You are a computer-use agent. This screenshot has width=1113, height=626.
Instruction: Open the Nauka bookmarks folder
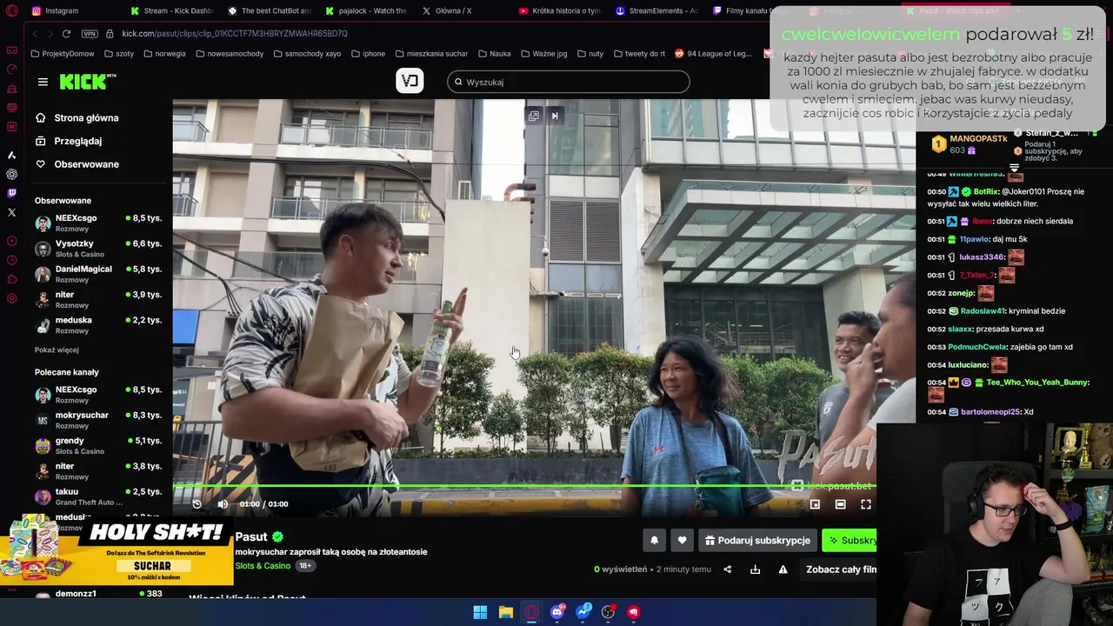[494, 53]
